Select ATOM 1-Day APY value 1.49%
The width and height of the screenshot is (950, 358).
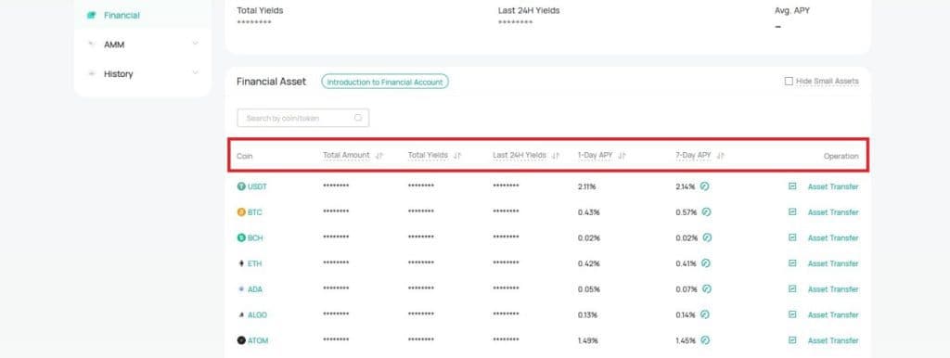587,340
